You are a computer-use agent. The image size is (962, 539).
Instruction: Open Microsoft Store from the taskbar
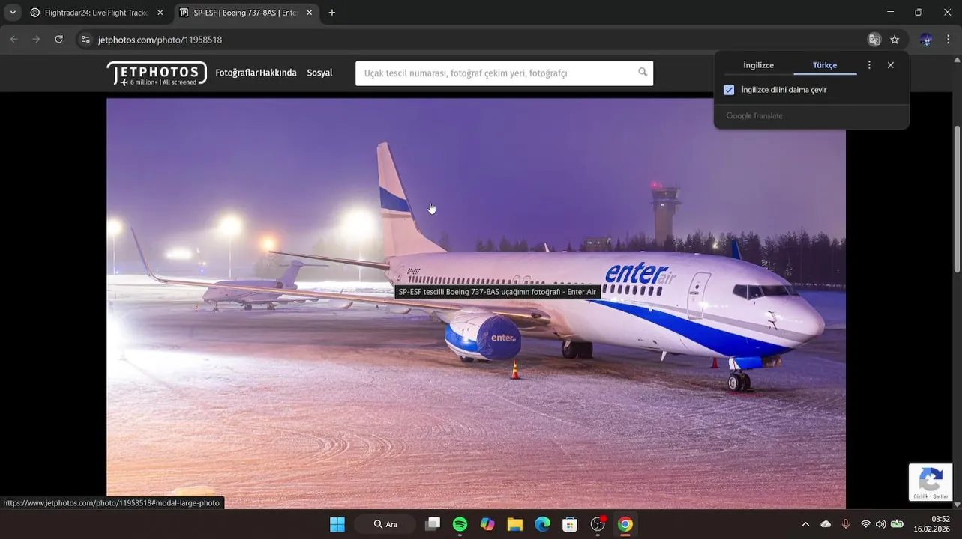pos(570,524)
